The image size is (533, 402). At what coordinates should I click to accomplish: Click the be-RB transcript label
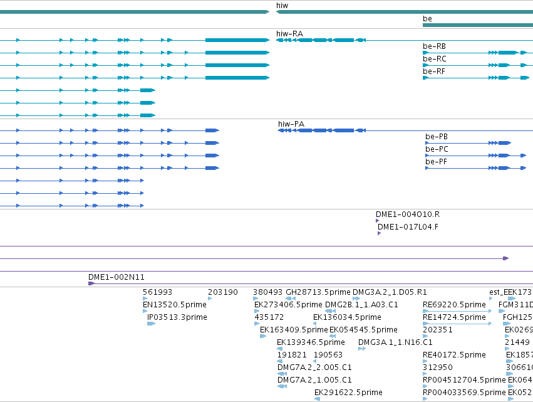click(x=434, y=46)
